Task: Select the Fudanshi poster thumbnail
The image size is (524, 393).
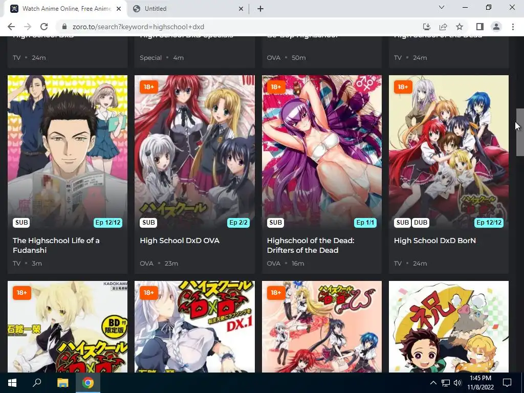Action: (x=68, y=152)
